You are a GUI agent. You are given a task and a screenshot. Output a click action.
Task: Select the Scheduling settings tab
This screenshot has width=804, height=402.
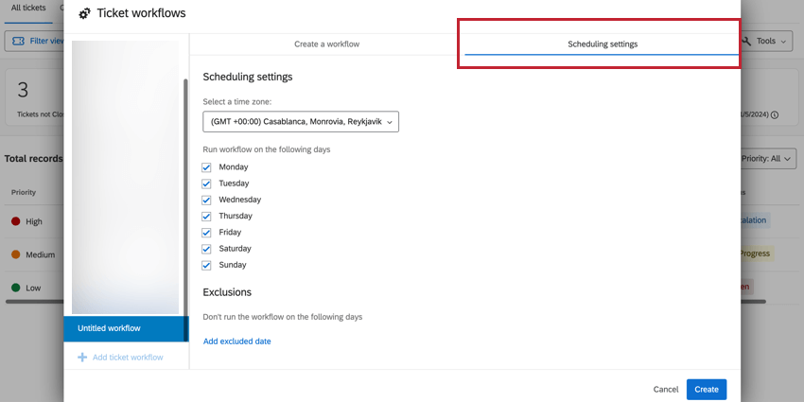point(602,44)
